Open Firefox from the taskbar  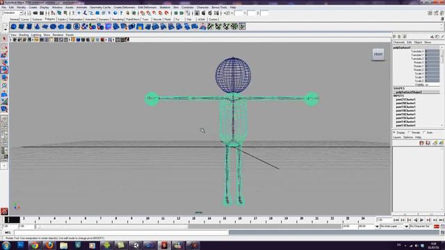(x=49, y=245)
